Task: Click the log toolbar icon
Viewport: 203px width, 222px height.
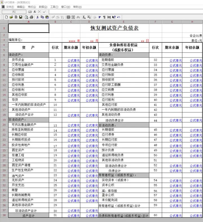Action: click(x=109, y=17)
